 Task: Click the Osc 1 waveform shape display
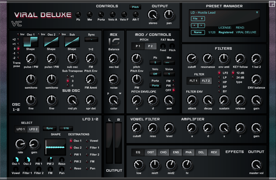coord(30,42)
